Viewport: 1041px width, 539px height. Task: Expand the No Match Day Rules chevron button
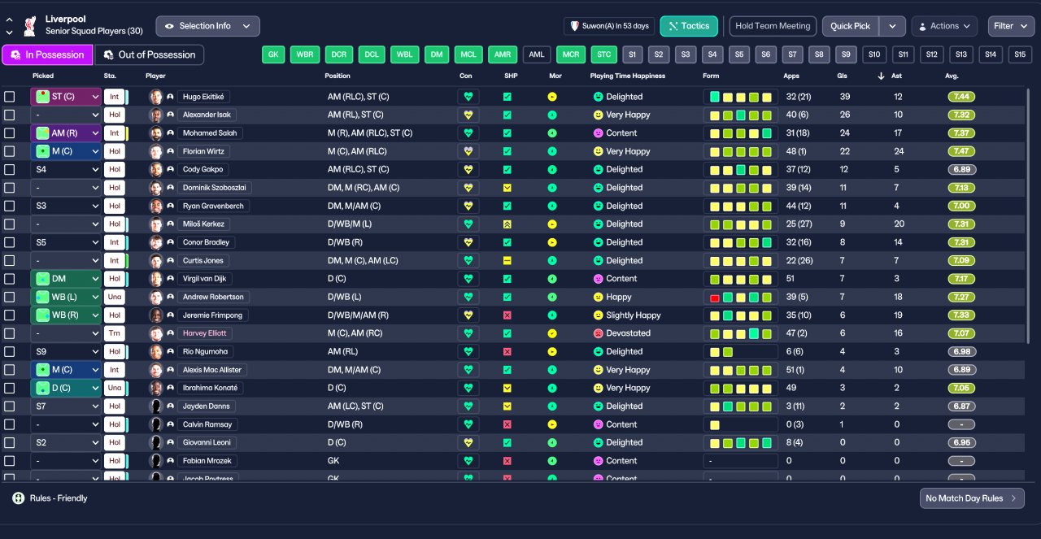click(x=972, y=498)
